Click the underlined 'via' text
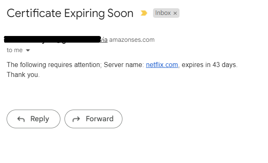 click(104, 40)
